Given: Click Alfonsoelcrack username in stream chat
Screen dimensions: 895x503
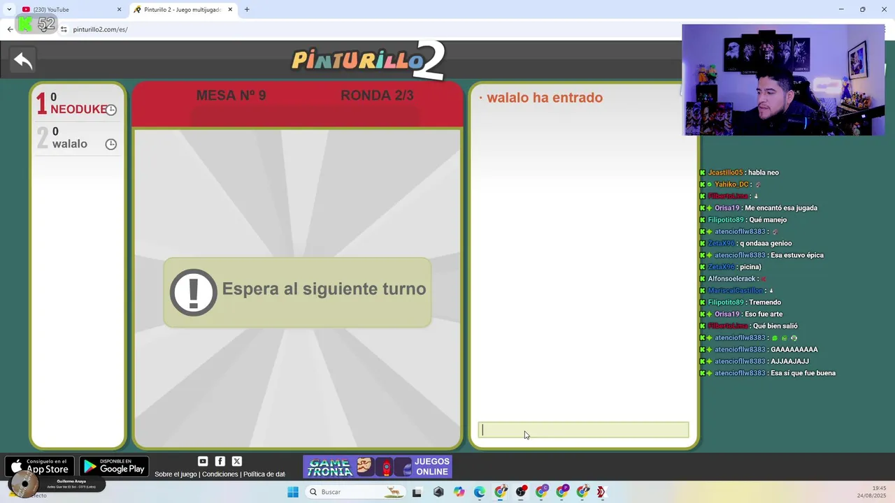Looking at the screenshot, I should (x=731, y=279).
